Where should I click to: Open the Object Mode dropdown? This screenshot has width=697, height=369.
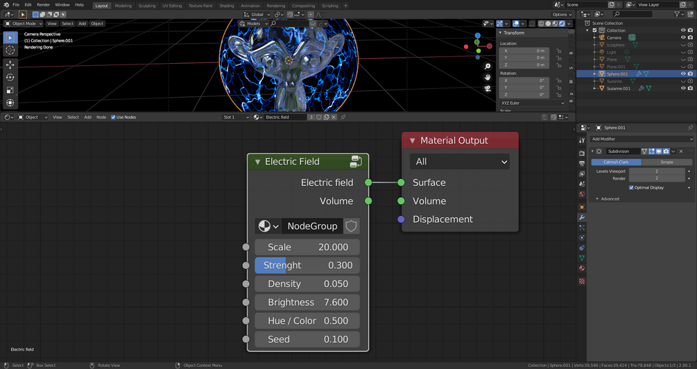pos(24,24)
